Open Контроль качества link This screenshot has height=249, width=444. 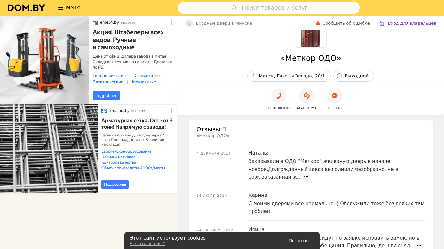pyautogui.click(x=119, y=162)
